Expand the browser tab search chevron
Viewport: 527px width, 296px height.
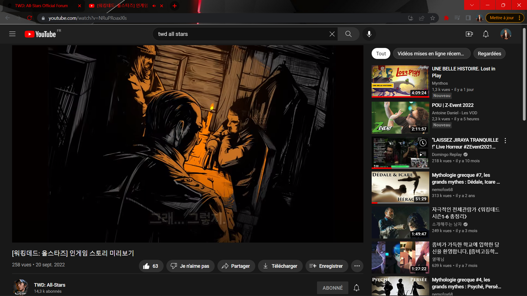click(472, 5)
